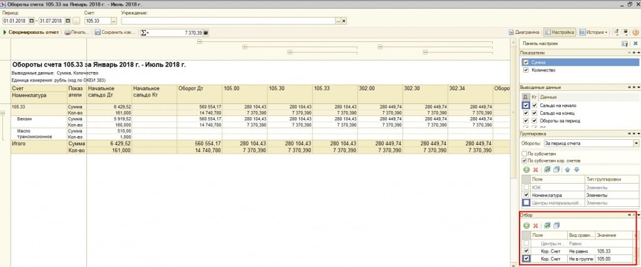Click check all icon in Отбор toolbar
Screen dimensions: 641x267
click(x=547, y=226)
